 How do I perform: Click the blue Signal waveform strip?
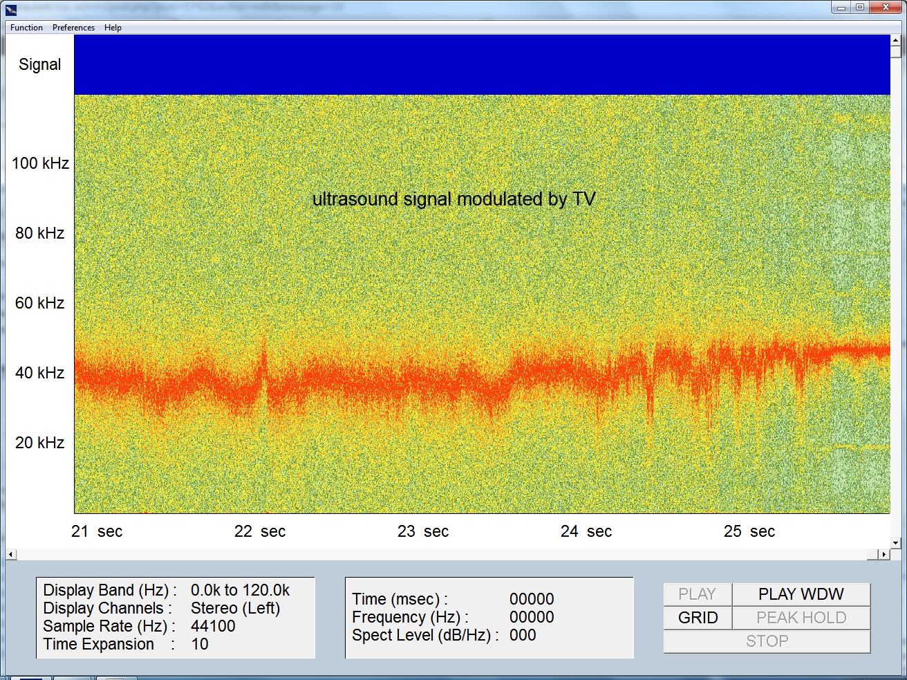(x=481, y=64)
